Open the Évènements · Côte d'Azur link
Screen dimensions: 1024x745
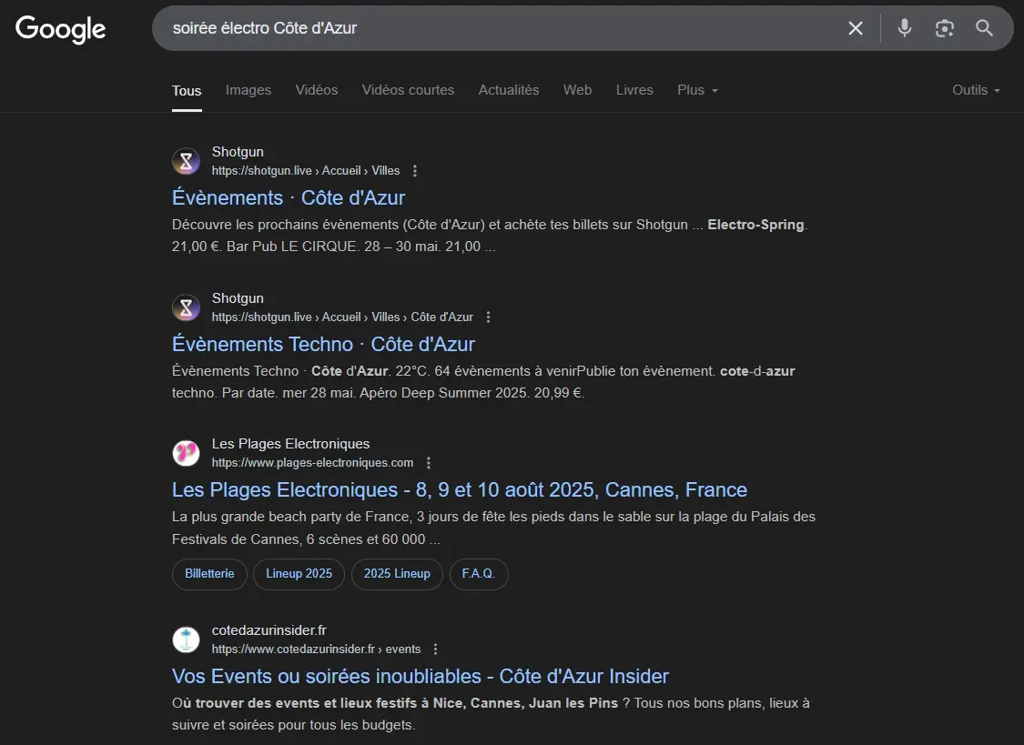288,197
